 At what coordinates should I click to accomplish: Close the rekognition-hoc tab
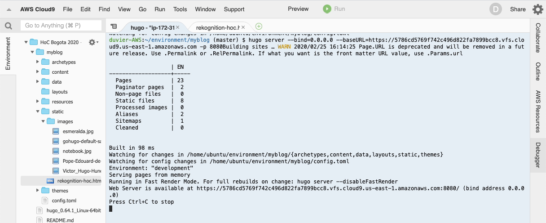tap(243, 27)
